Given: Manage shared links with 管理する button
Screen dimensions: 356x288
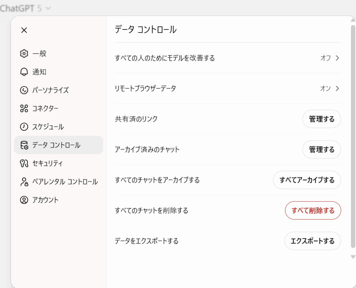Looking at the screenshot, I should pyautogui.click(x=322, y=119).
